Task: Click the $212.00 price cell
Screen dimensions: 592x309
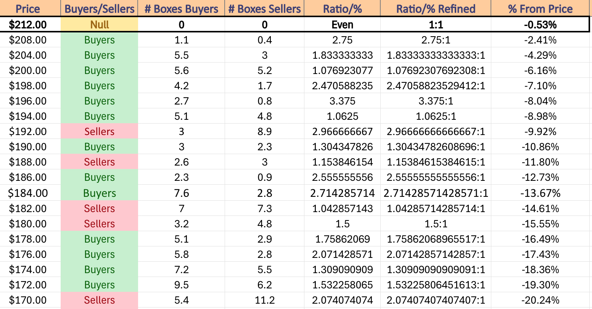Action: [x=31, y=24]
